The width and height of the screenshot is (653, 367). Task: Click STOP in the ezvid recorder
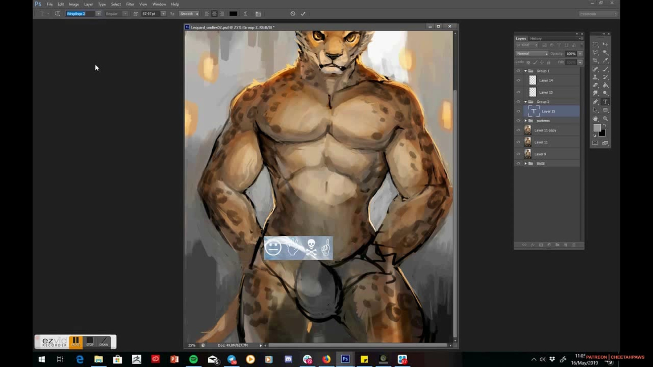90,342
